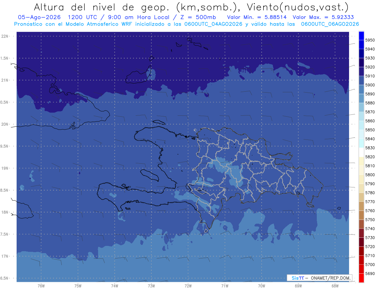376x290 pixels.
Task: Pick the tan swatch between the 5770 and 5780 labels
Action: click(361, 197)
